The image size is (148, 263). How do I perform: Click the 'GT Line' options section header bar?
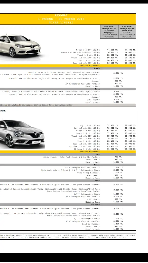tap(68, 205)
